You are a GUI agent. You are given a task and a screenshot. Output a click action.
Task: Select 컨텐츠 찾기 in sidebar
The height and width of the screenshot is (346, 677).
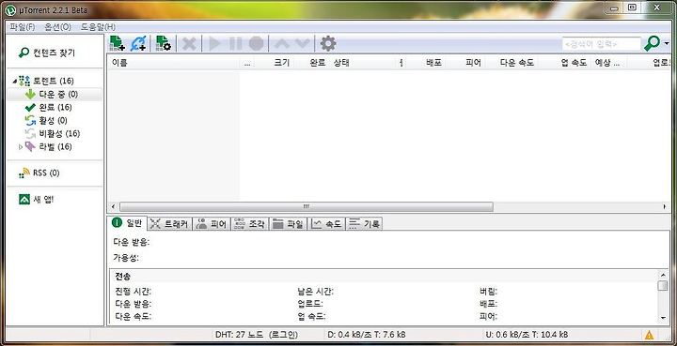coord(47,53)
